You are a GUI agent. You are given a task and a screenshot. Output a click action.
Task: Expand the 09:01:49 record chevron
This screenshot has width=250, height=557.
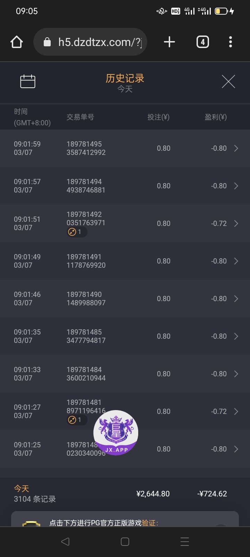236,261
